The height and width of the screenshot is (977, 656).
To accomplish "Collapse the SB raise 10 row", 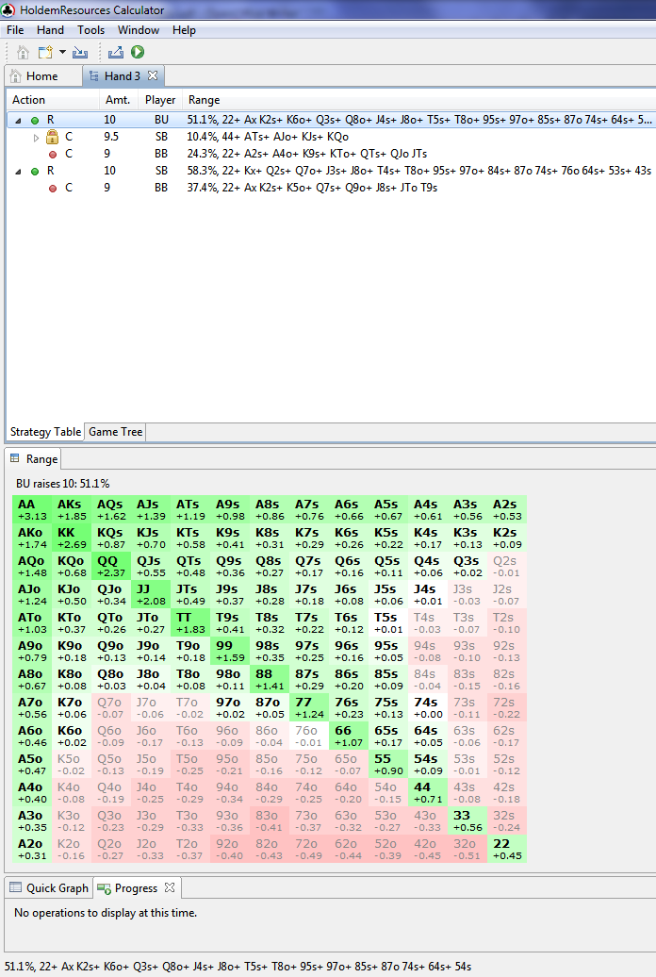I will click(x=18, y=172).
